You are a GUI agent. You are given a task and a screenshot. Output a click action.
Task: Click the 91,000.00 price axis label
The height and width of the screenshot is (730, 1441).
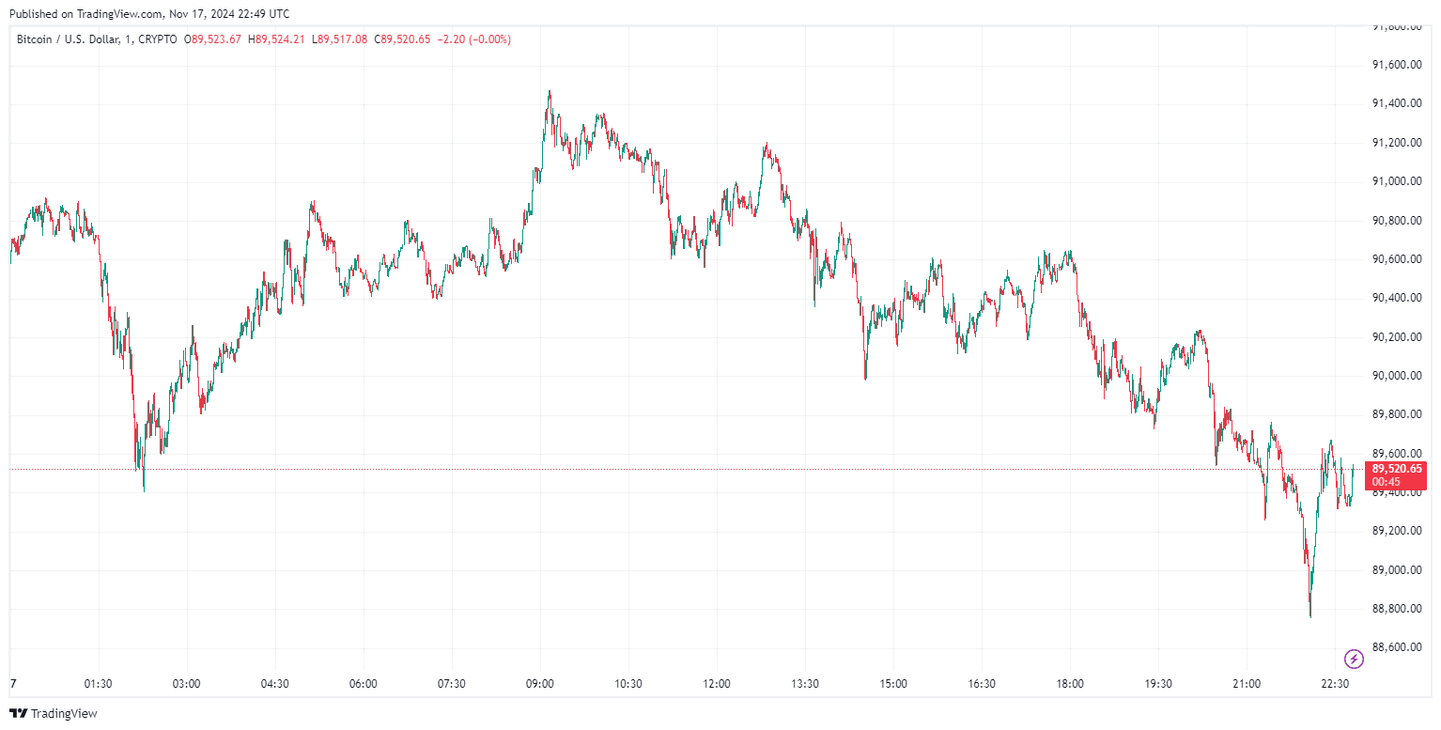click(1397, 181)
